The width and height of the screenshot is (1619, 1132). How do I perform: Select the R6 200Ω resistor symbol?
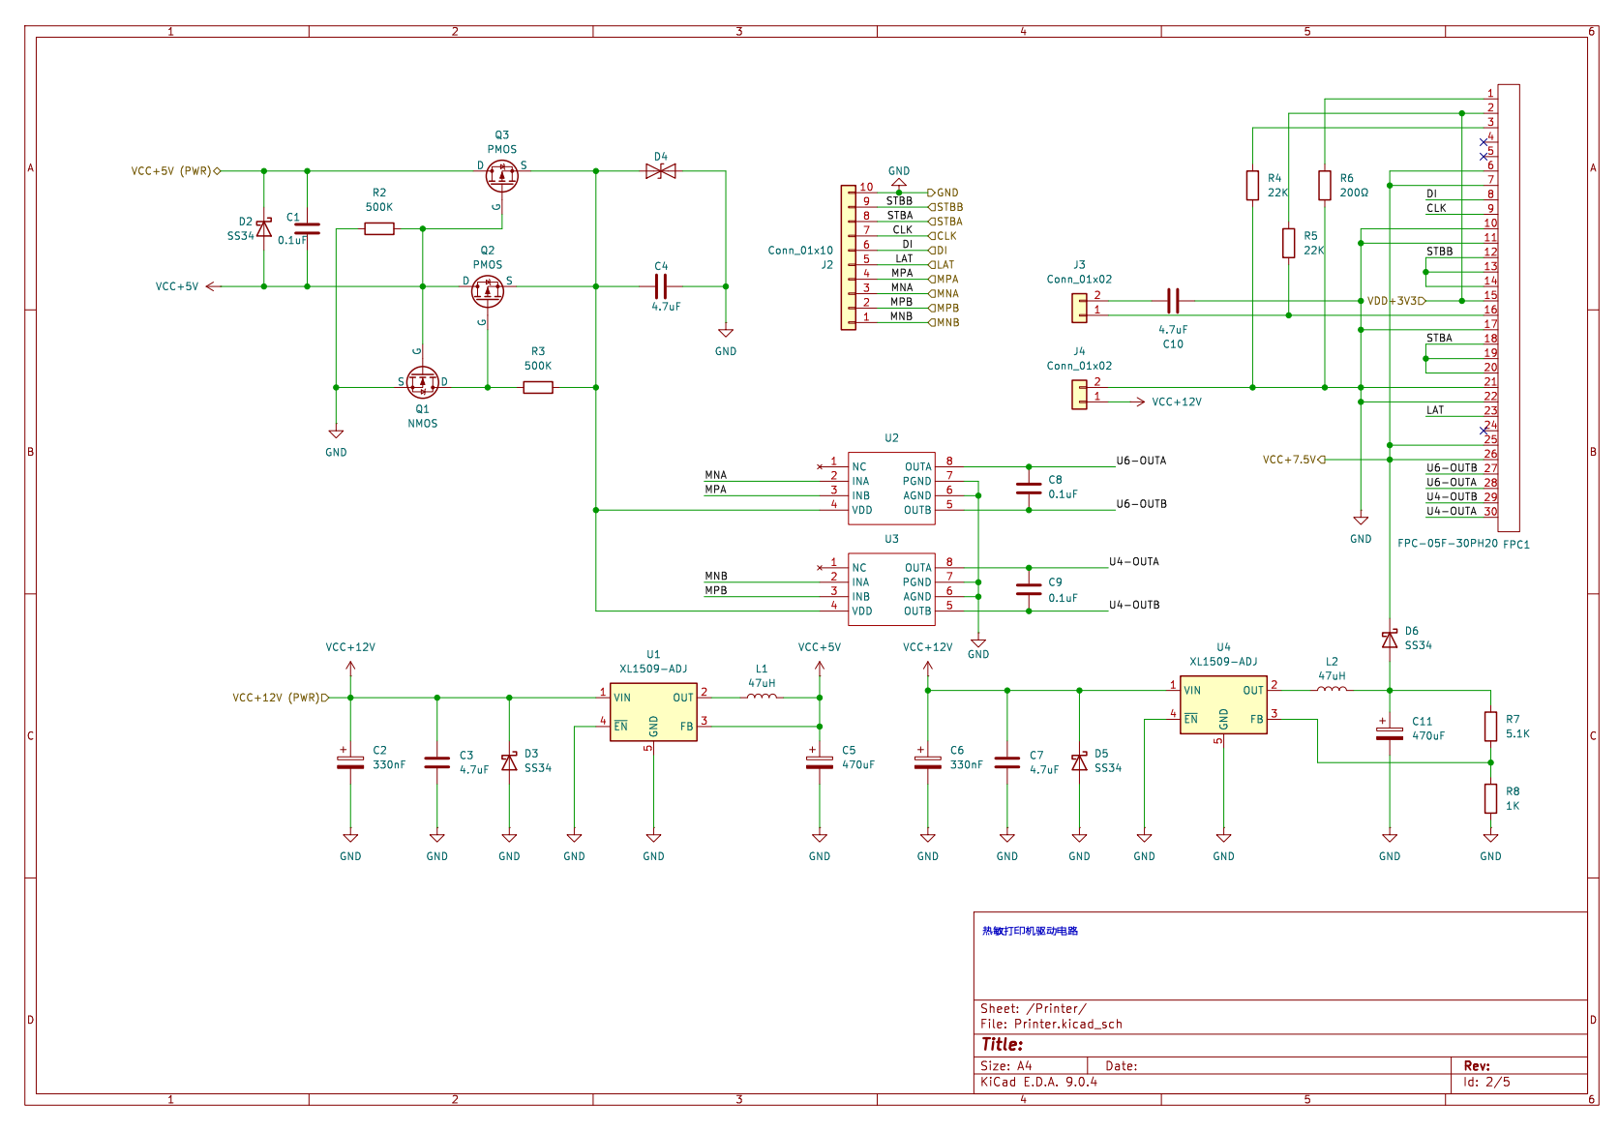click(x=1325, y=186)
